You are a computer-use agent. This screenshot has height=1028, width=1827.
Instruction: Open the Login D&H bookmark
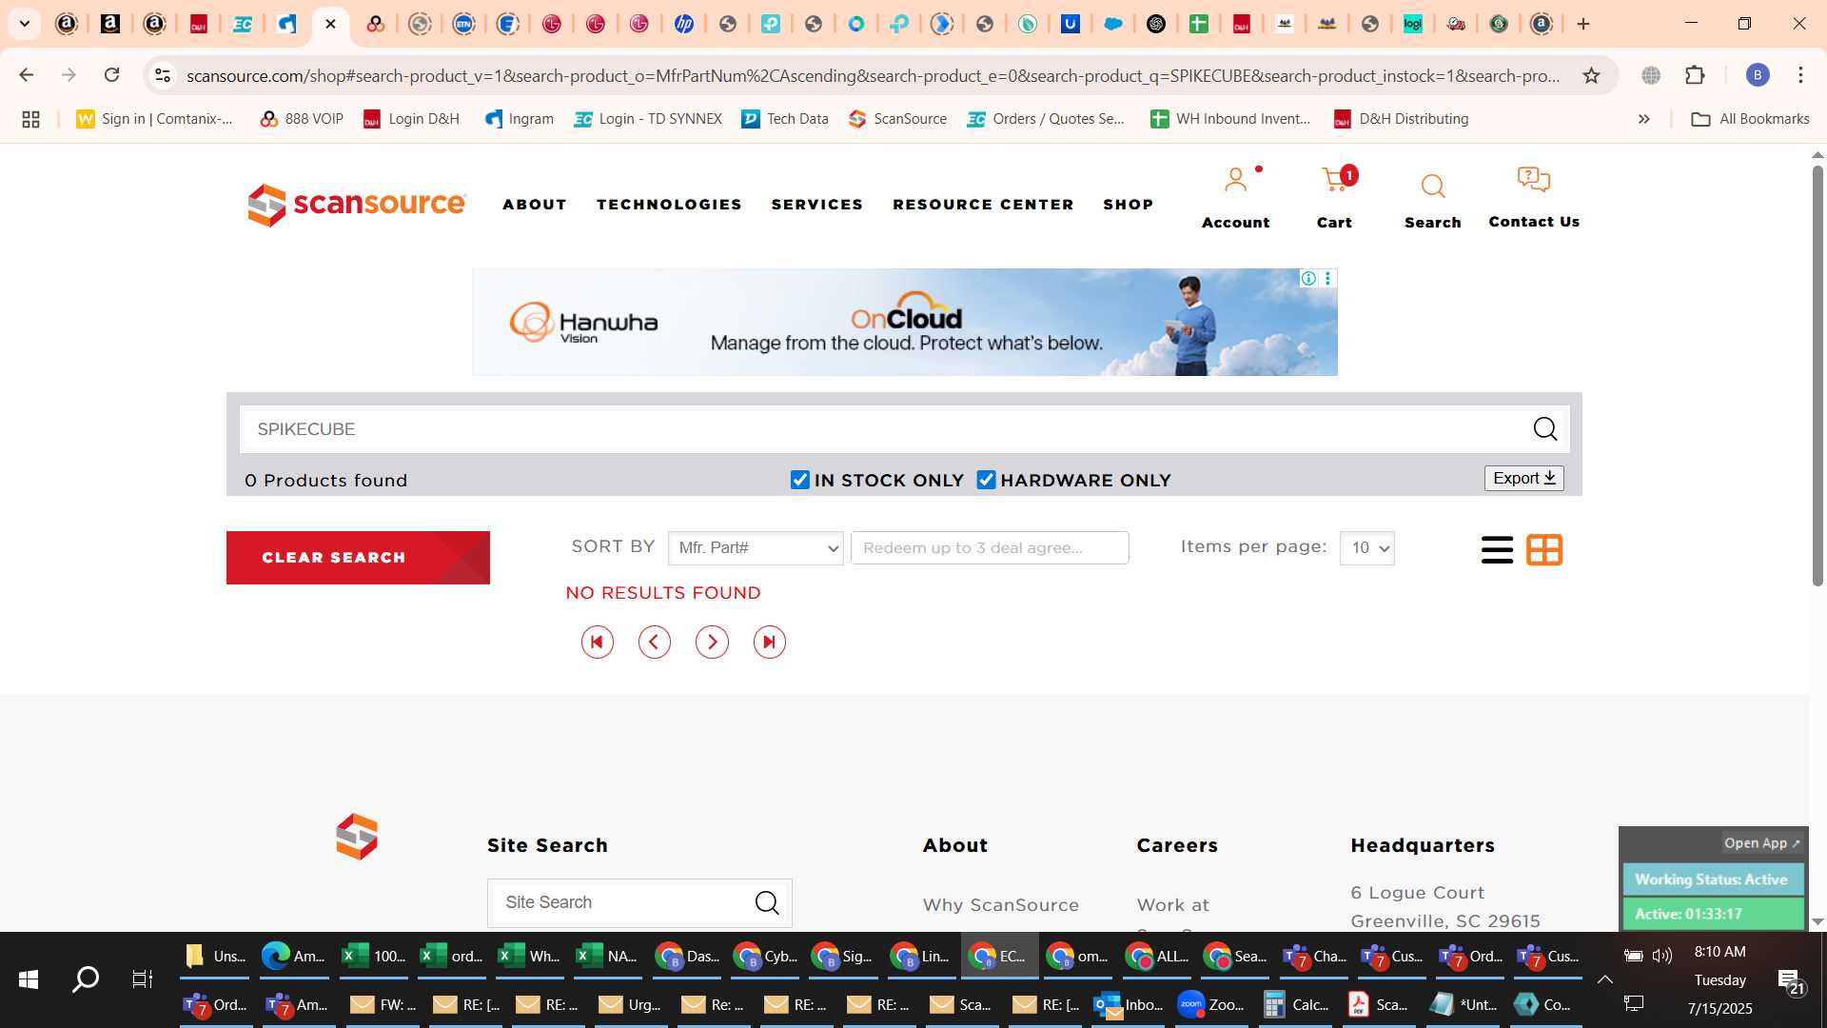[x=411, y=119]
